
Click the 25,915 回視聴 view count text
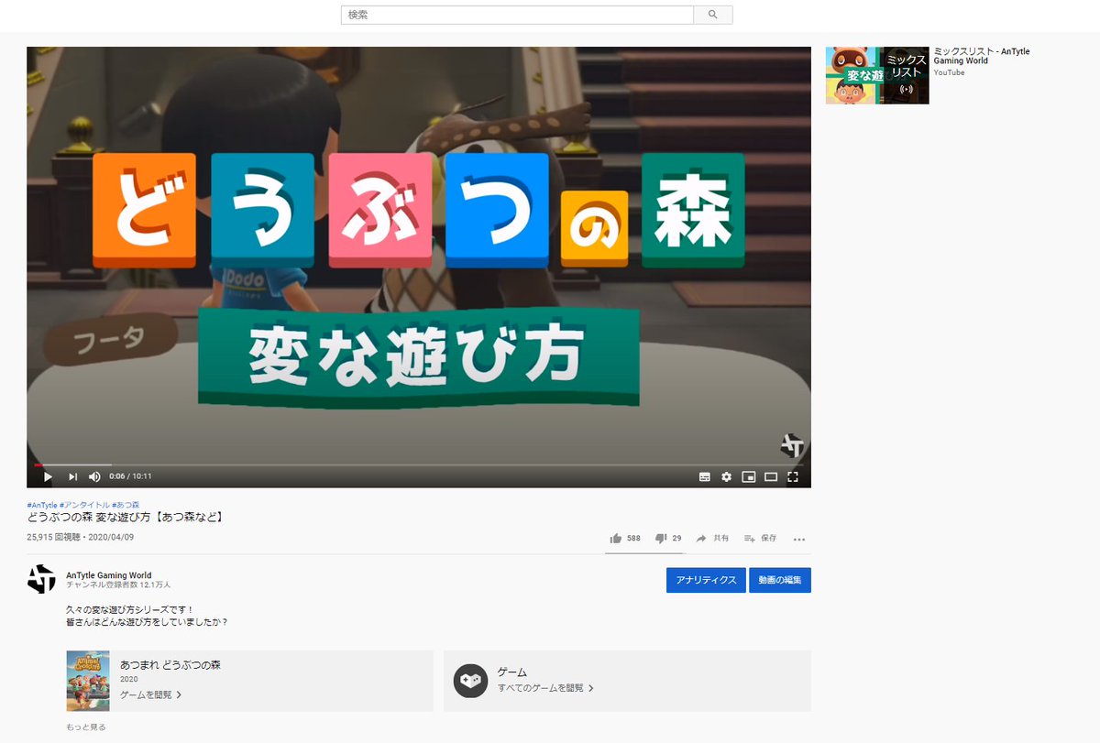coord(55,538)
